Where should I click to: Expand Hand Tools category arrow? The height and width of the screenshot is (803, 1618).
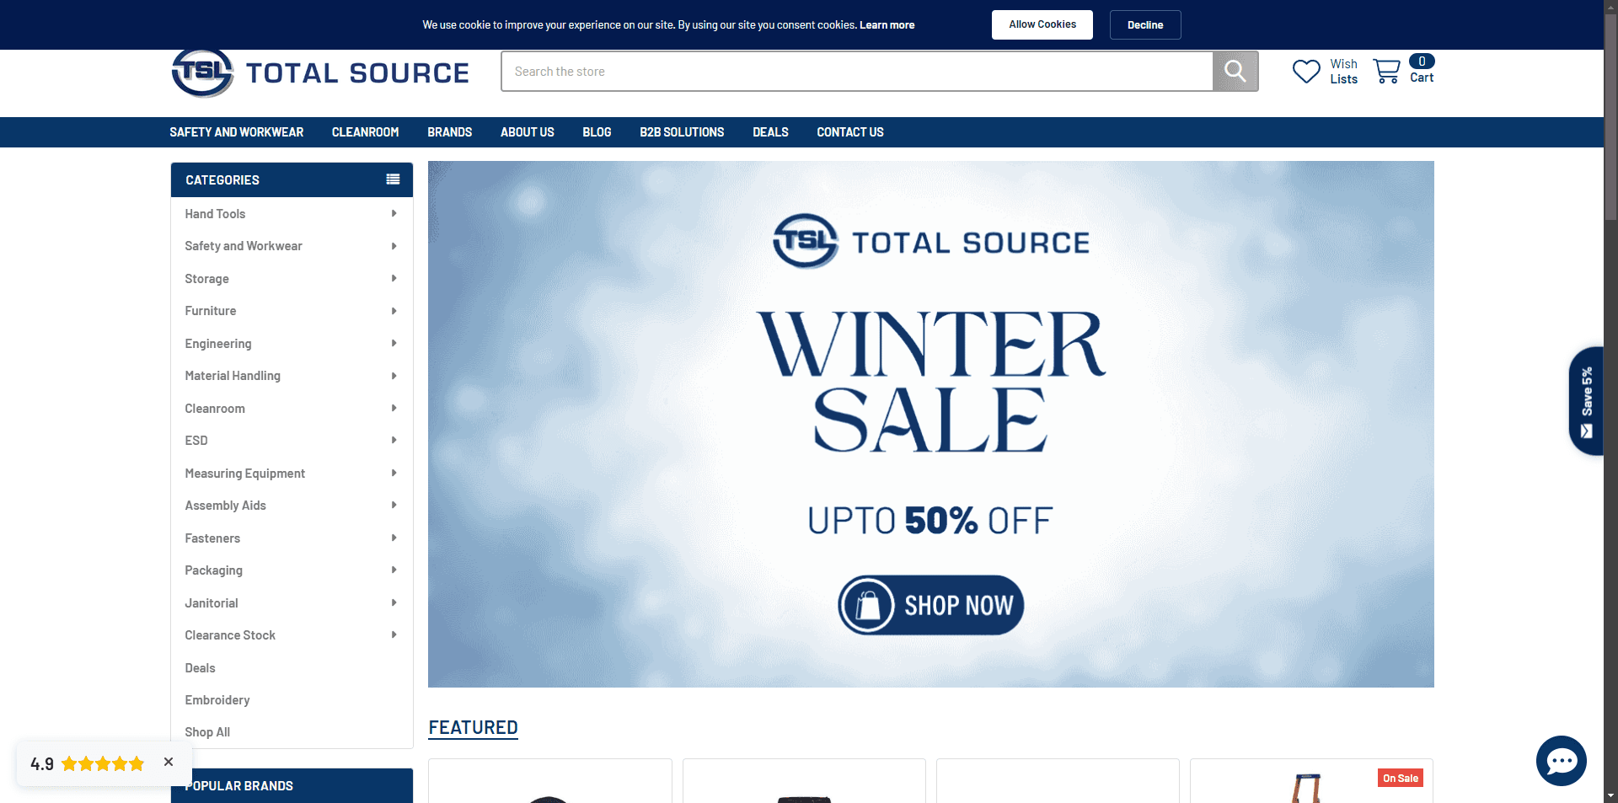[394, 214]
